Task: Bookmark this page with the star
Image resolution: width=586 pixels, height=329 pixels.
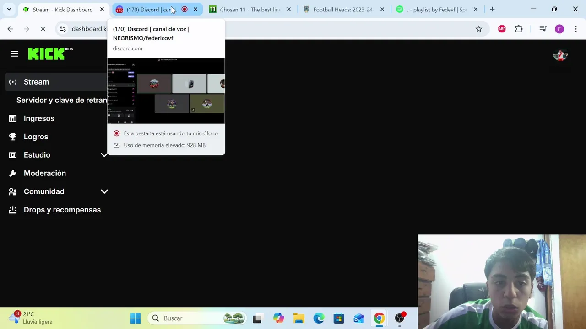Action: (x=479, y=29)
